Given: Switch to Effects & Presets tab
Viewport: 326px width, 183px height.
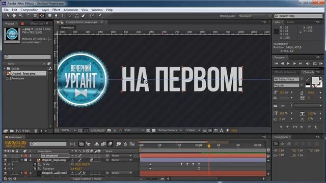Looking at the screenshot, I should click(x=285, y=72).
